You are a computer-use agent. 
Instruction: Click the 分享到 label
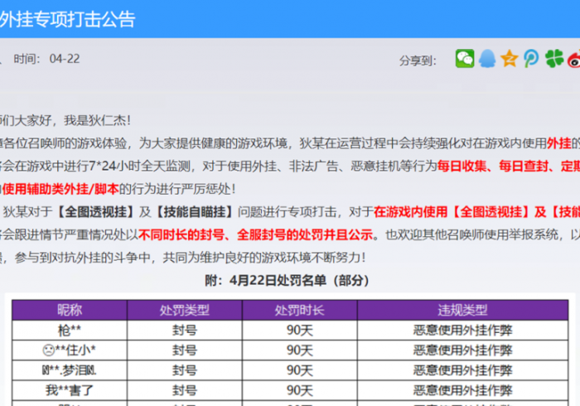[x=418, y=60]
